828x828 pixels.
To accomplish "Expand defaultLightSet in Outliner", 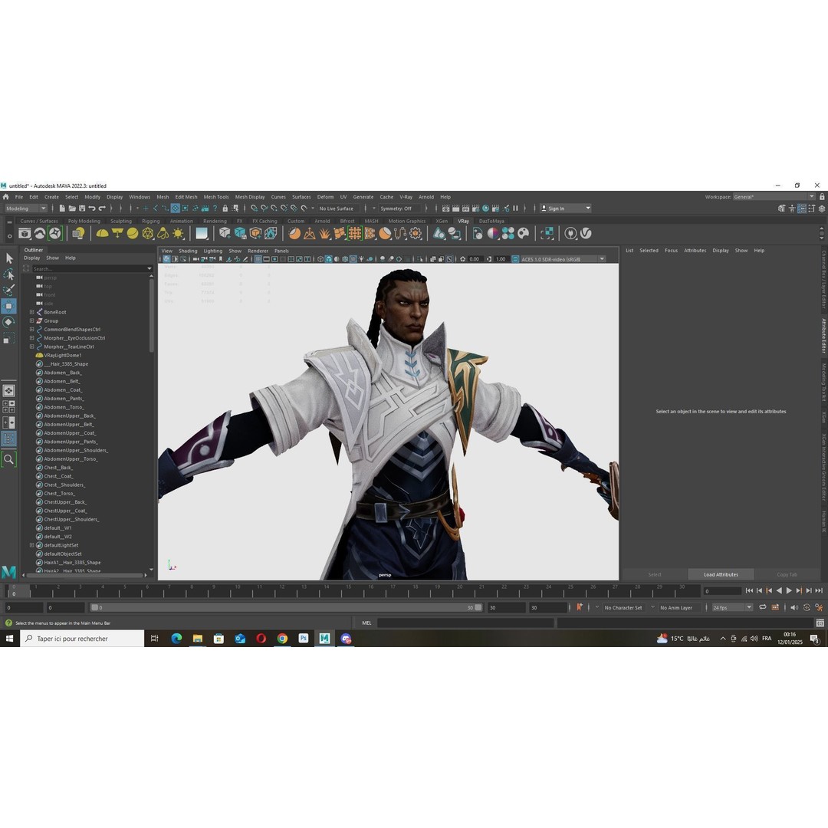I will coord(31,545).
